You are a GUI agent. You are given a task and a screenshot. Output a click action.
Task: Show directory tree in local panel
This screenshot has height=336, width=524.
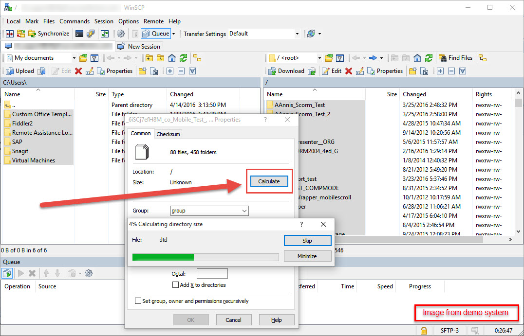click(198, 58)
